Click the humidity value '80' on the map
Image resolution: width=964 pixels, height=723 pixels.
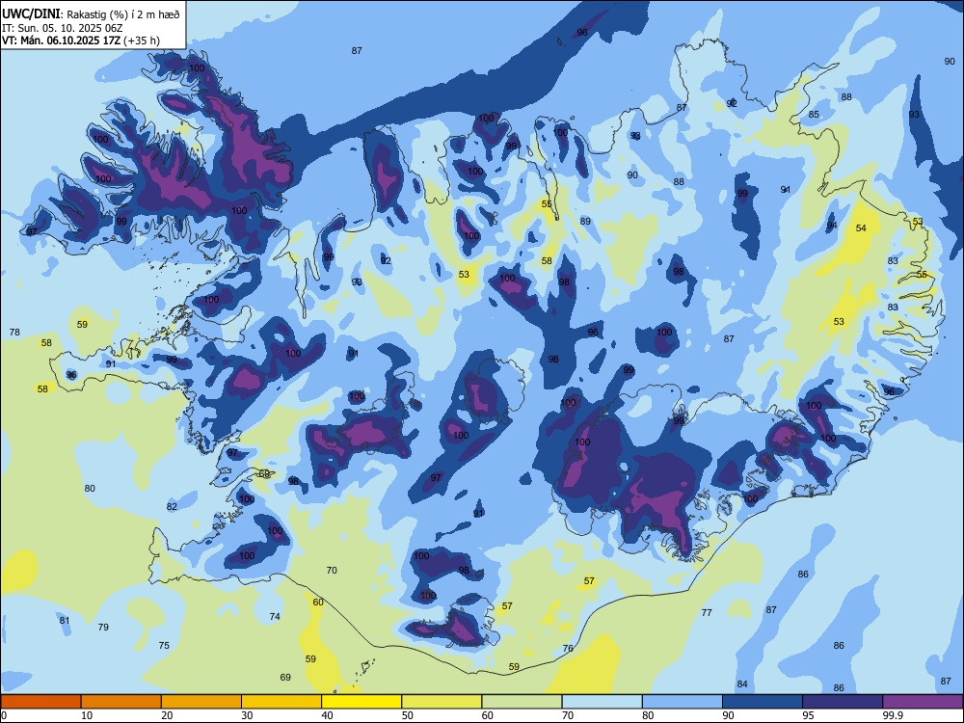90,488
